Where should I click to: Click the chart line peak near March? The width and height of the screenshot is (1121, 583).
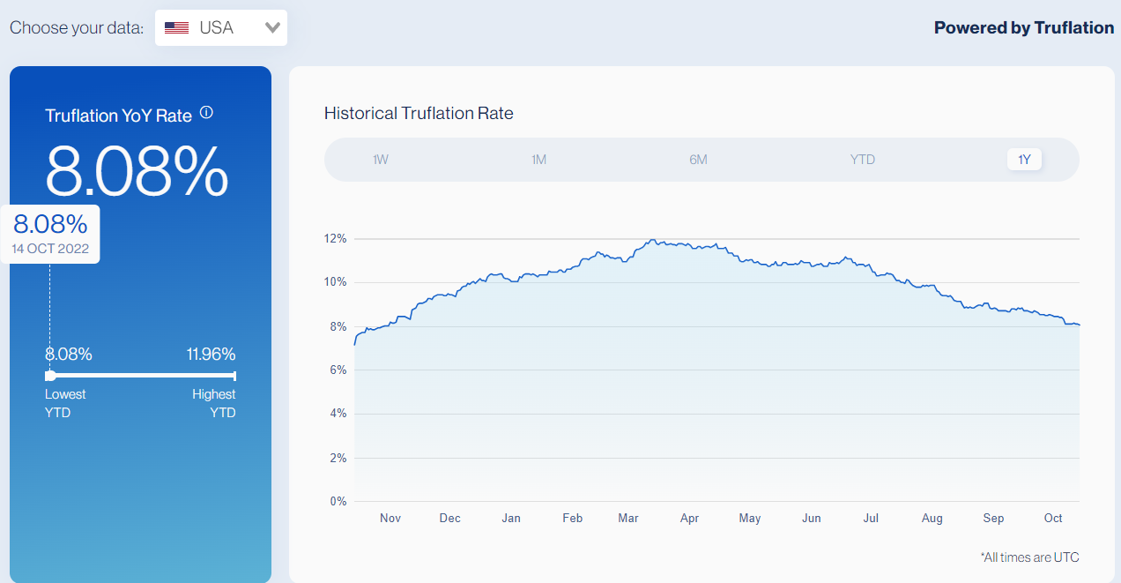651,240
